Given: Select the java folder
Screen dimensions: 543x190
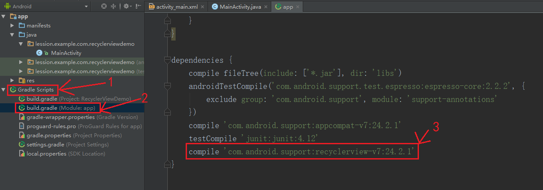Looking at the screenshot, I should pyautogui.click(x=31, y=34).
